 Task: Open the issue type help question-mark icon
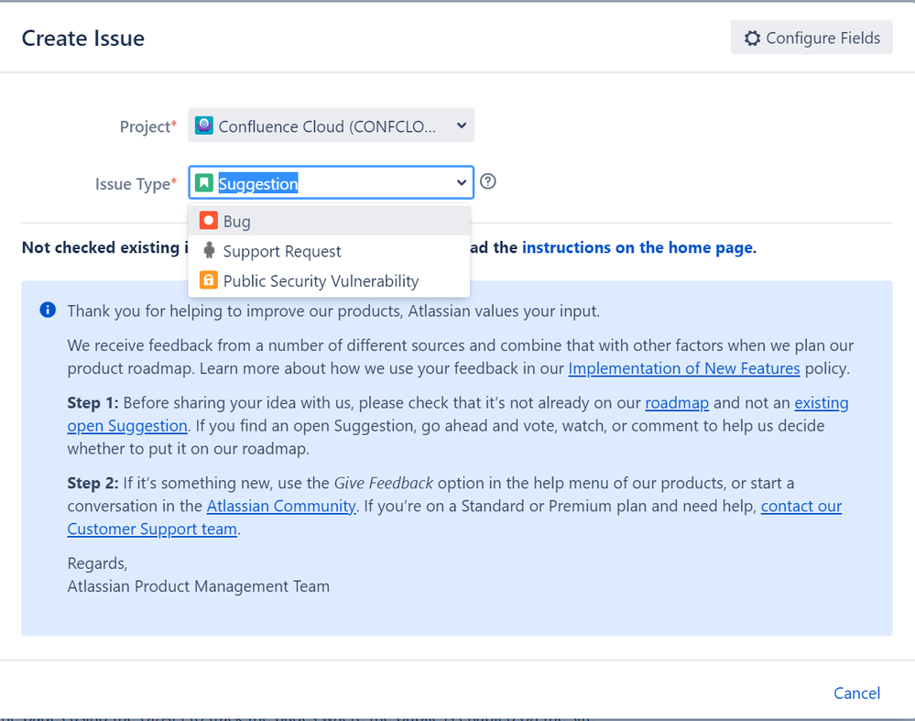[x=488, y=181]
